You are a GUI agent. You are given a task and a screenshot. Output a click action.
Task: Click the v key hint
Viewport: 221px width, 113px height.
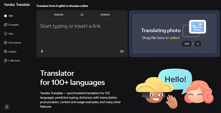198,44
